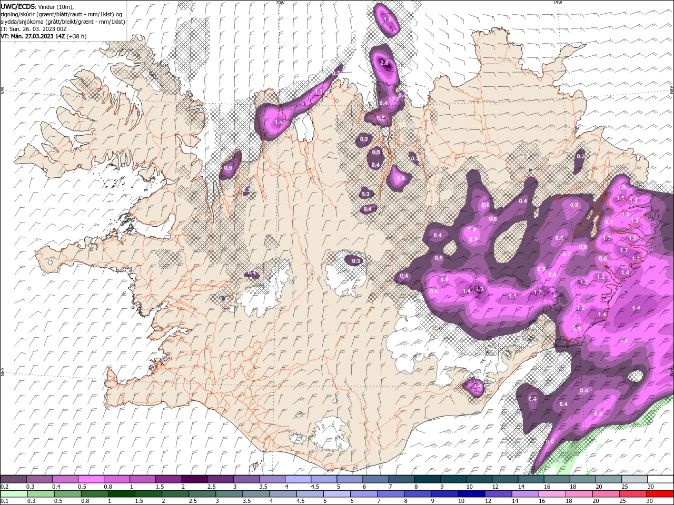This screenshot has width=674, height=505.
Task: Select the pale grey swatch labeled 25 in the upper legend row
Action: coord(635,479)
